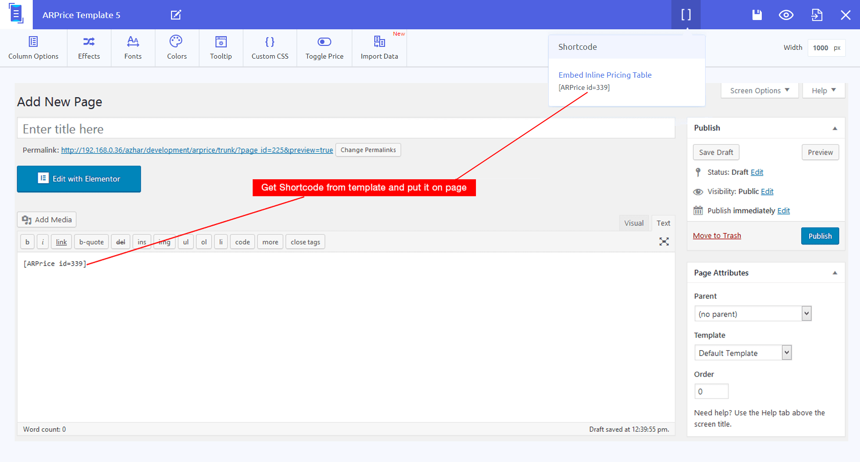Toggle distraction-free fullscreen writing mode

pyautogui.click(x=664, y=242)
